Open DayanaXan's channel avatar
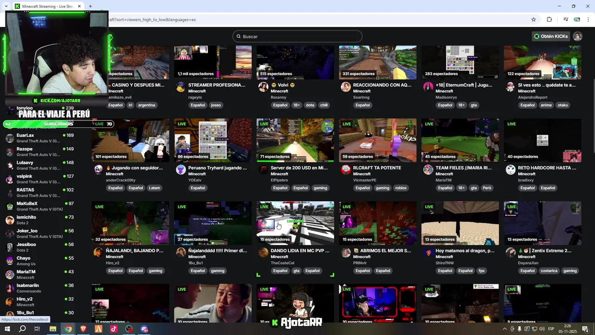The width and height of the screenshot is (595, 335). click(x=510, y=253)
